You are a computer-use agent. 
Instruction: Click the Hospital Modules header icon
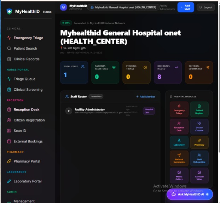tap(171, 97)
